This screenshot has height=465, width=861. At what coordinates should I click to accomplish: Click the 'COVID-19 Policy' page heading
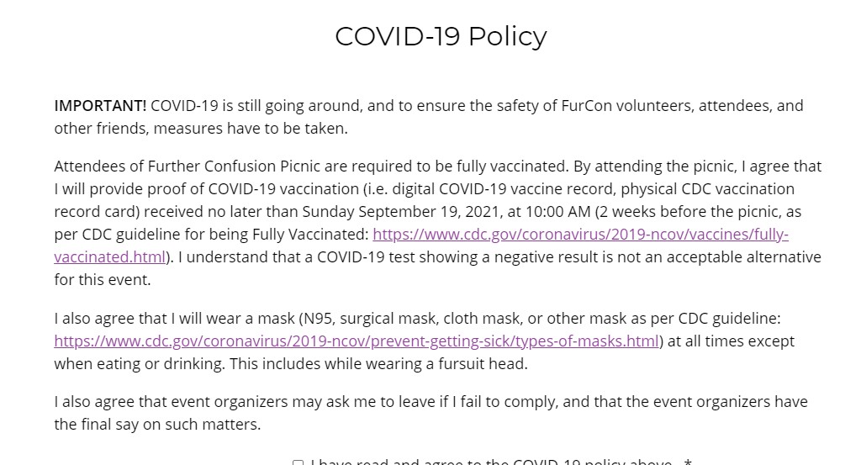(x=441, y=36)
